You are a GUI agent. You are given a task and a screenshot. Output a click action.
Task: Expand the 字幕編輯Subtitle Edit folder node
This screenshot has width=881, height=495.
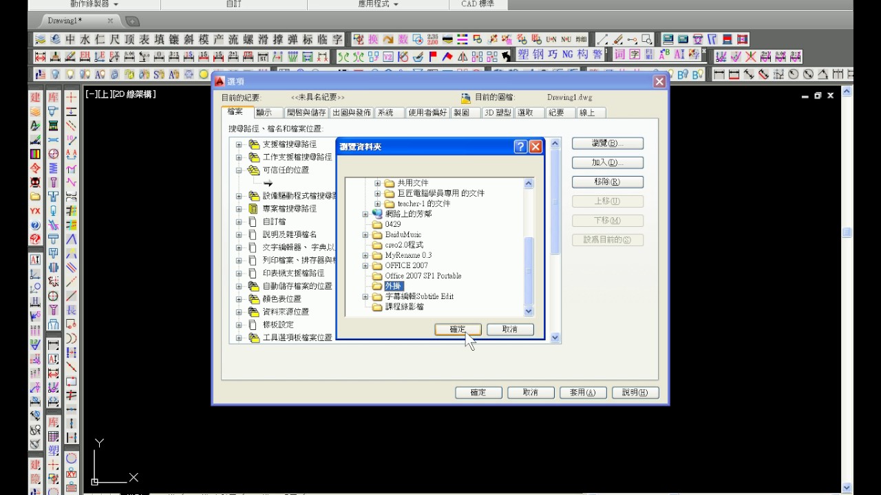pyautogui.click(x=365, y=296)
